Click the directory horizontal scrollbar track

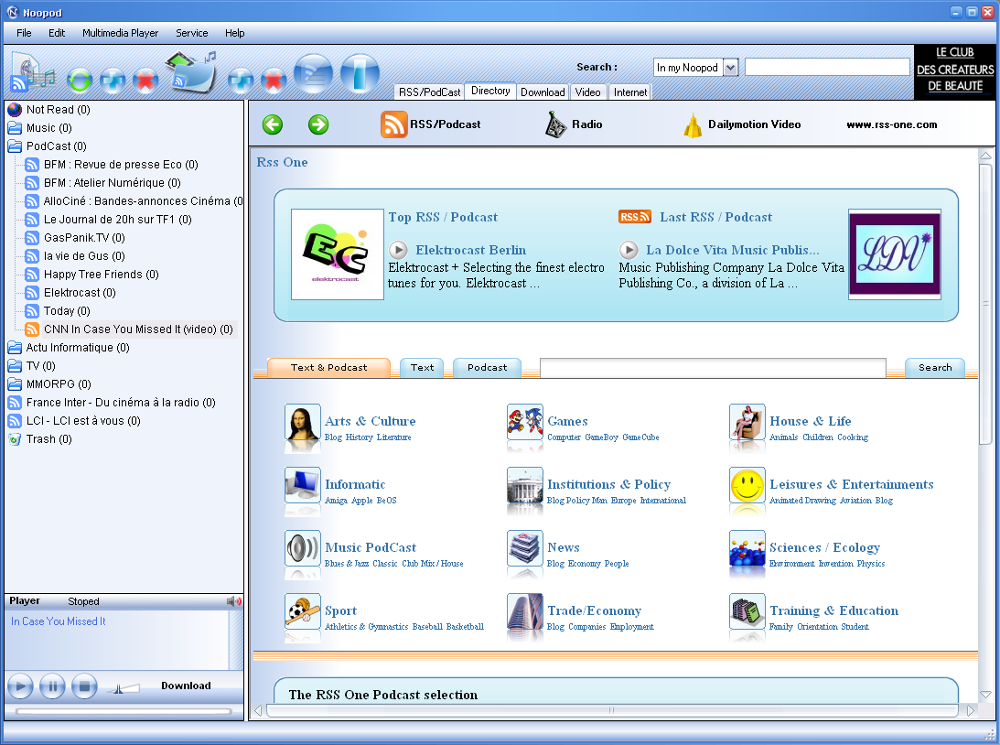click(x=611, y=710)
